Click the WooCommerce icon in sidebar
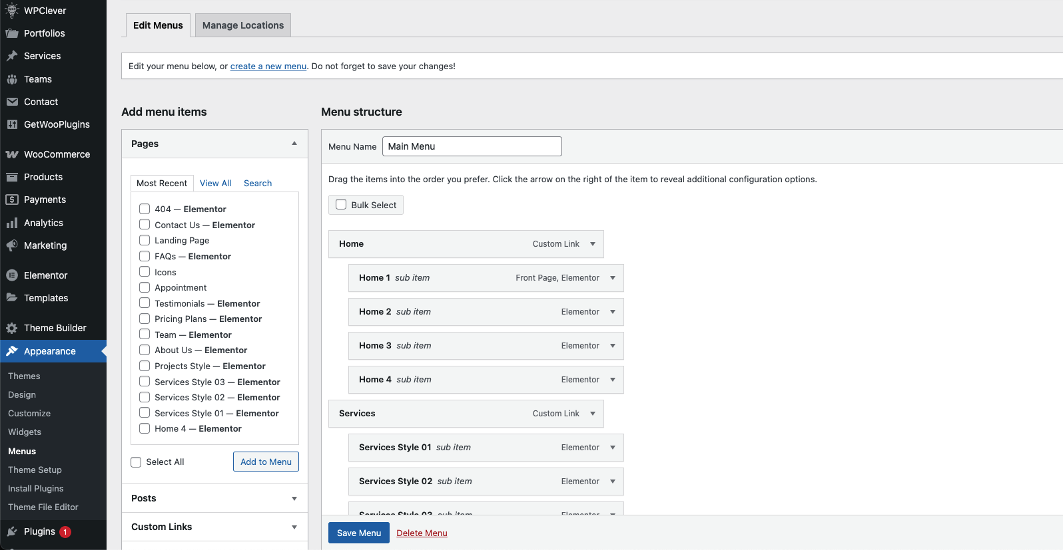 12,154
